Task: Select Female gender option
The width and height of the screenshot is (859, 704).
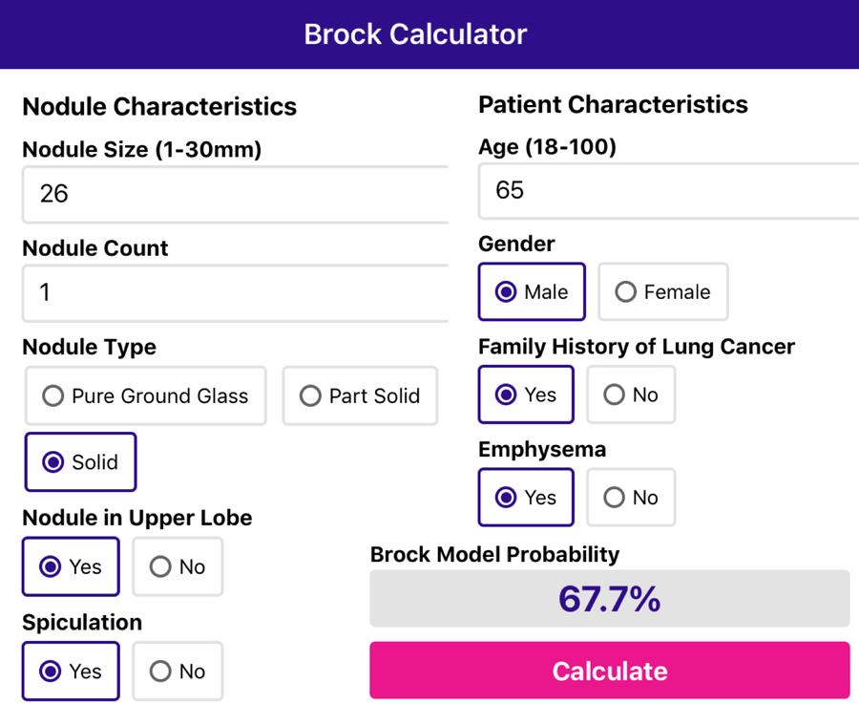Action: click(662, 292)
